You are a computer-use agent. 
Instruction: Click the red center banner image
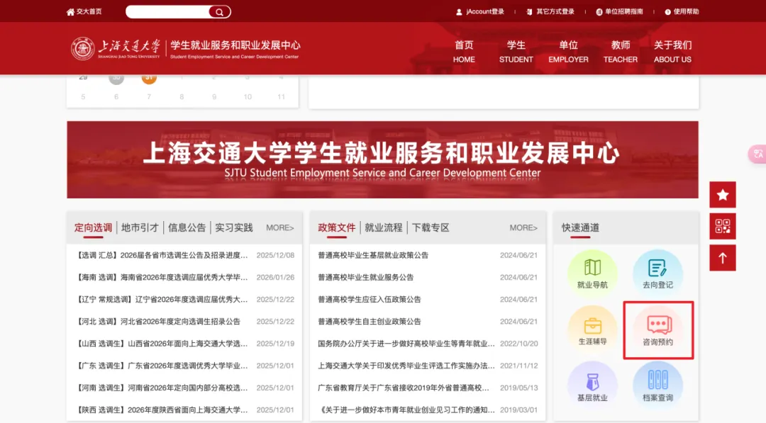[x=382, y=159]
